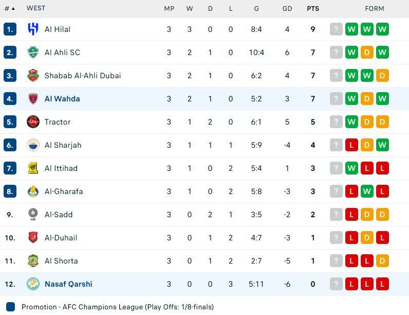The height and width of the screenshot is (315, 409).
Task: Click the blue Promotion legend square
Action: tap(11, 307)
